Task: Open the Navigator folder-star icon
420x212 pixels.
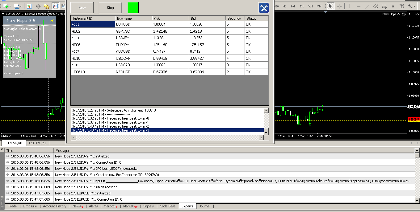Action: coord(47,6)
